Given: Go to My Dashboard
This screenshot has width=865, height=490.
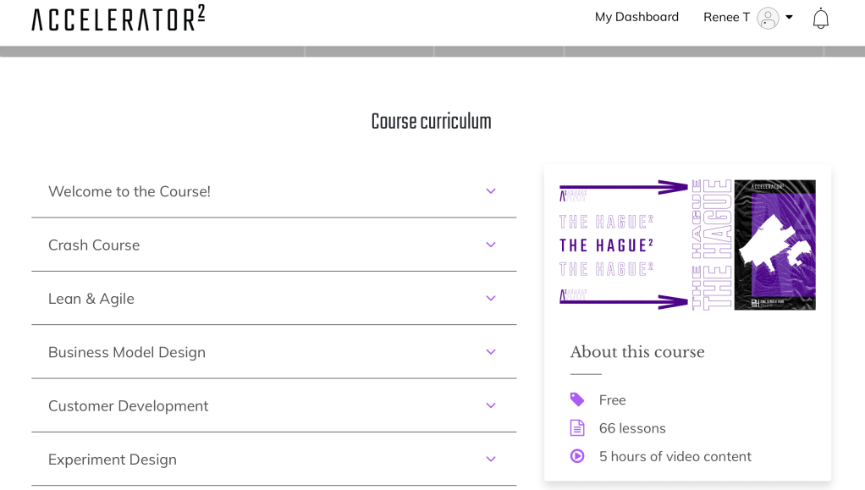Looking at the screenshot, I should (636, 17).
